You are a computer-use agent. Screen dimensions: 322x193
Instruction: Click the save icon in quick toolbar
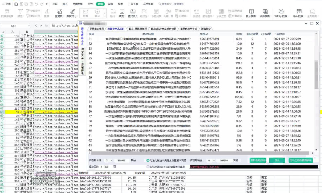click(x=16, y=4)
